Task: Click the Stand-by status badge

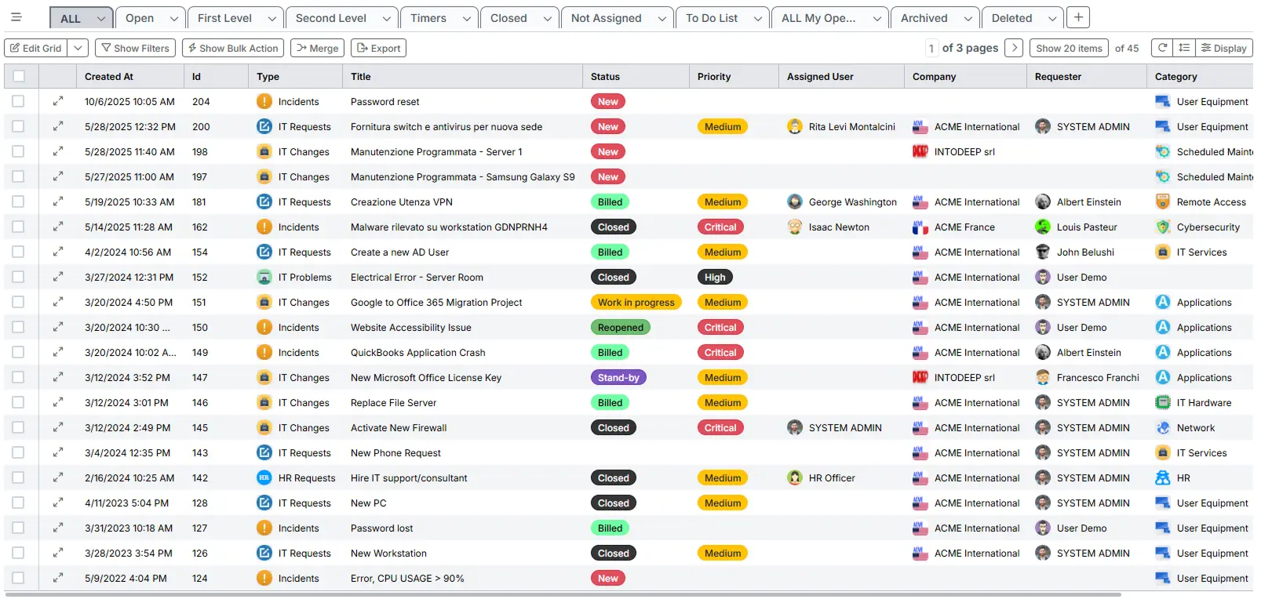Action: [x=618, y=377]
